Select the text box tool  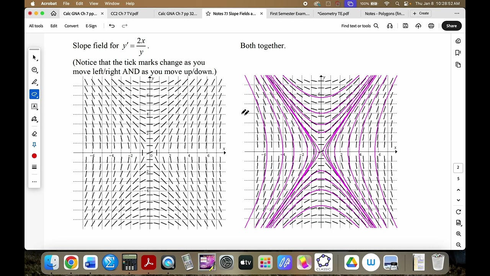[x=34, y=107]
